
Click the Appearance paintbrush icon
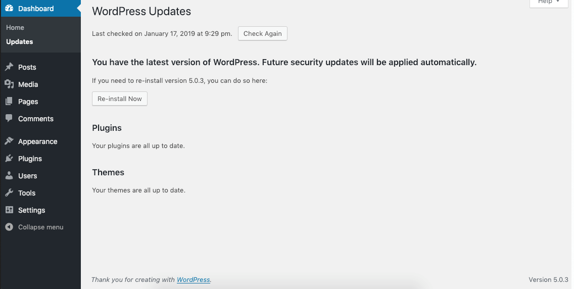pos(9,141)
